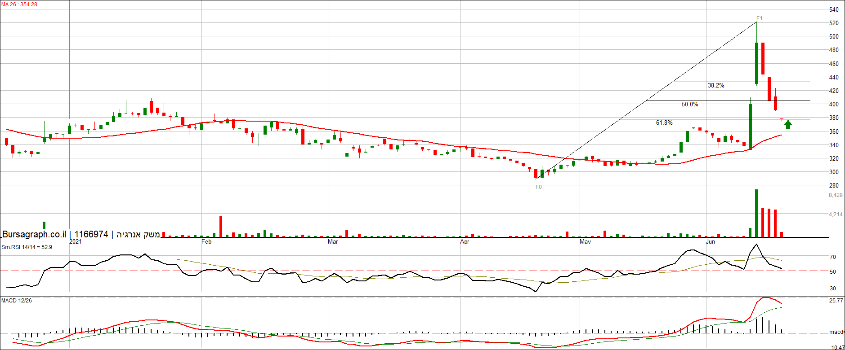Click the MA 26 indicator label

tap(19, 4)
